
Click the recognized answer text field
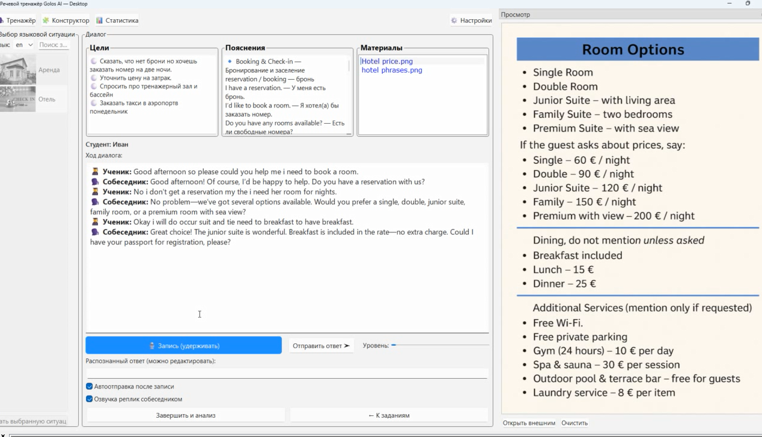point(286,372)
